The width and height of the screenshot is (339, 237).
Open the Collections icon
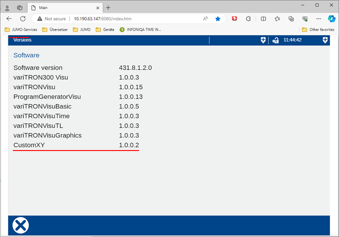tap(291, 19)
